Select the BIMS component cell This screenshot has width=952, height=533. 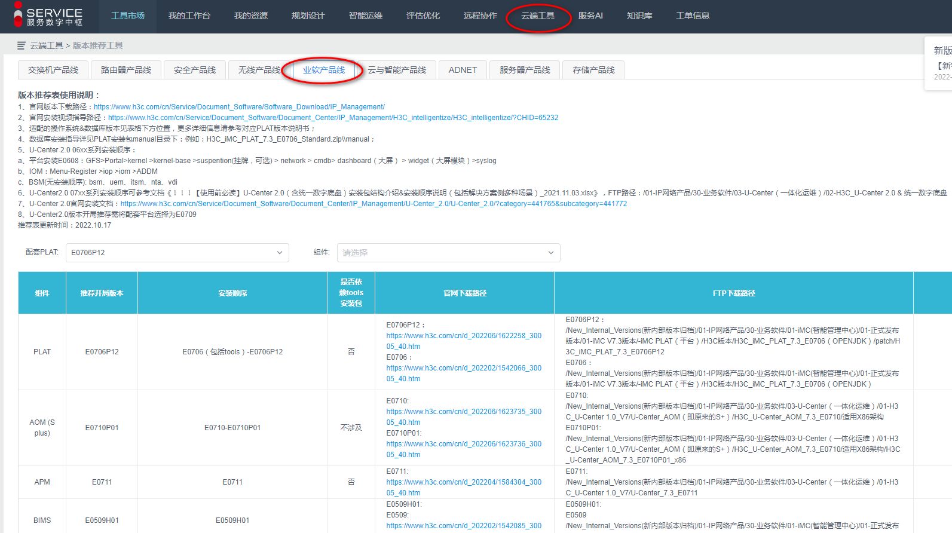click(x=42, y=520)
